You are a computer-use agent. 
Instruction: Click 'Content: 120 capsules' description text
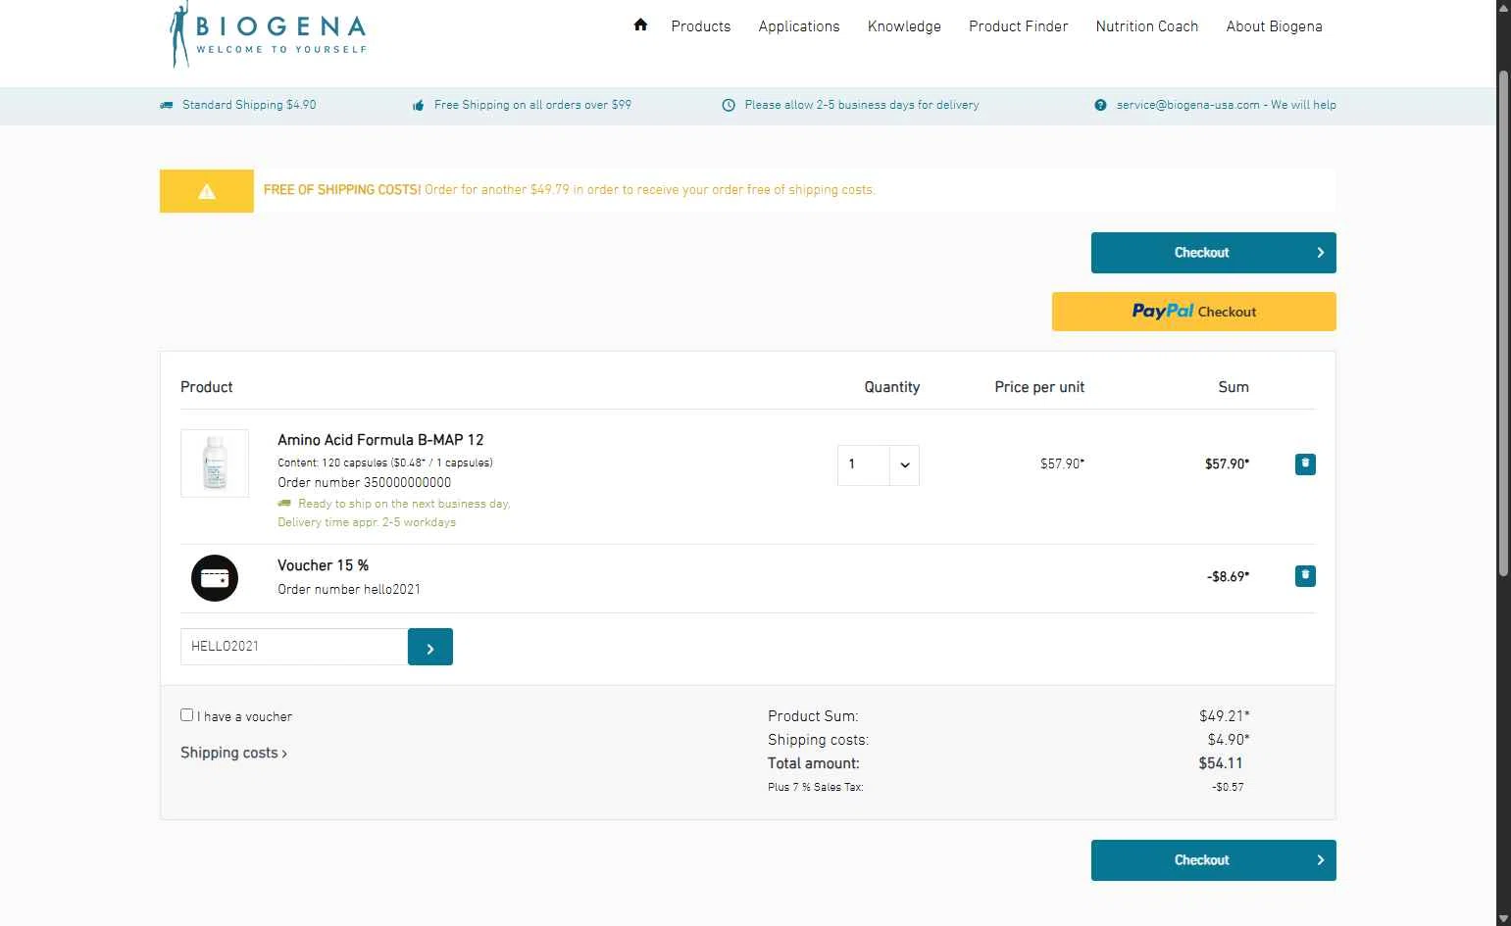pos(385,463)
